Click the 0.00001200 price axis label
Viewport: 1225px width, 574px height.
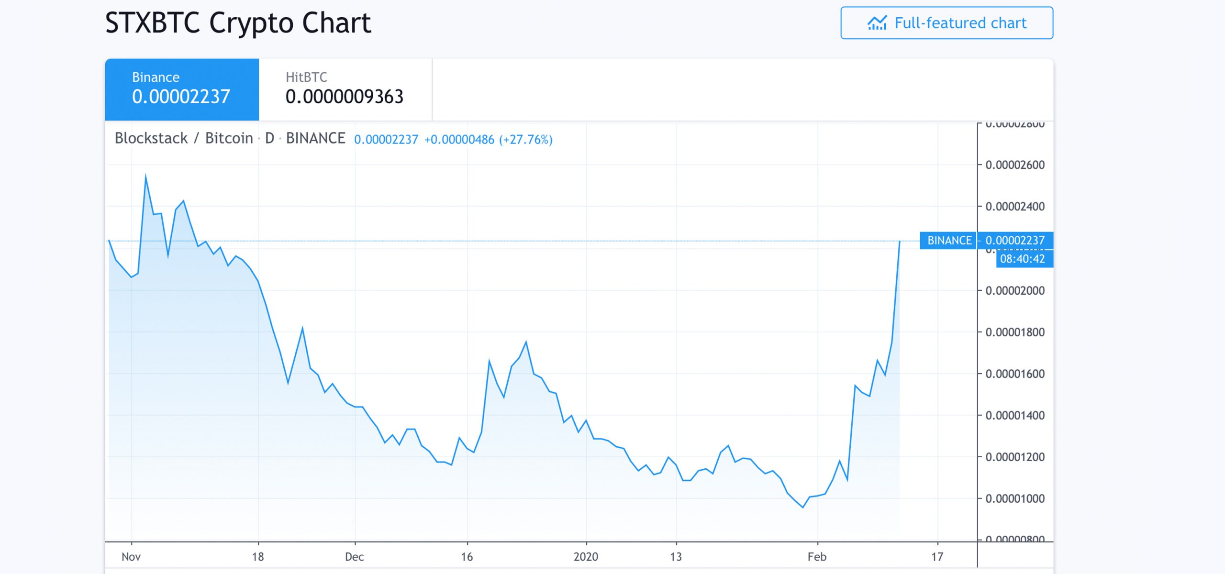pos(1015,457)
